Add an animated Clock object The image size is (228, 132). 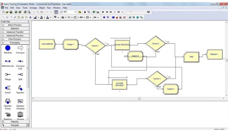tap(104, 17)
